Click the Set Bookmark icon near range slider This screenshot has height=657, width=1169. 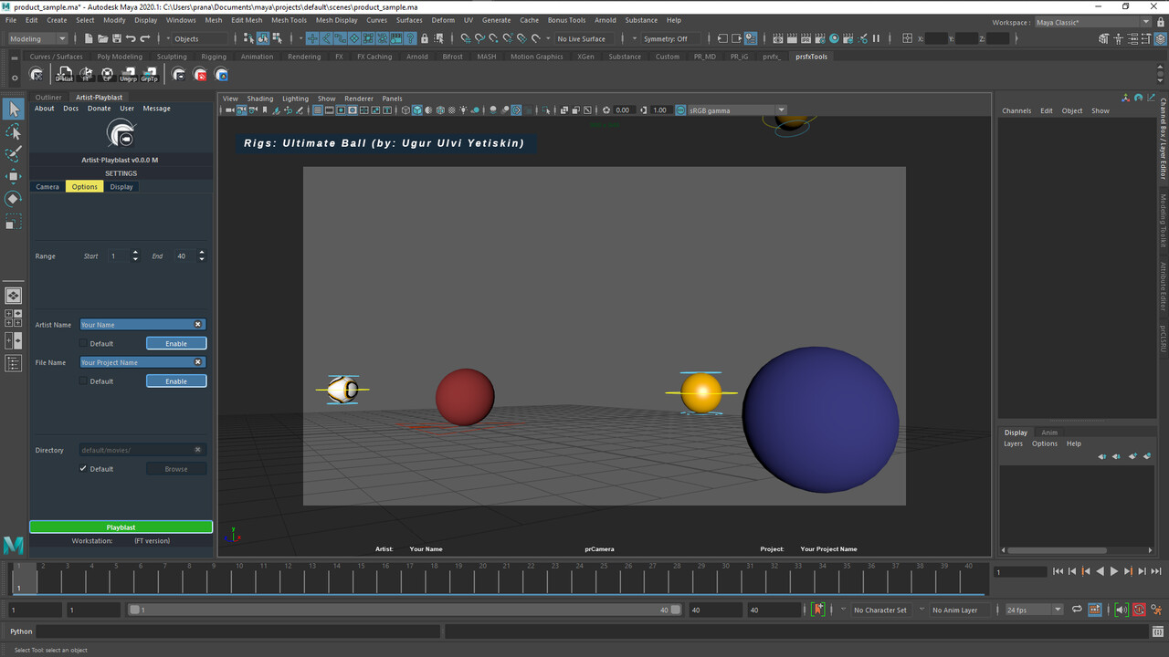pyautogui.click(x=818, y=610)
